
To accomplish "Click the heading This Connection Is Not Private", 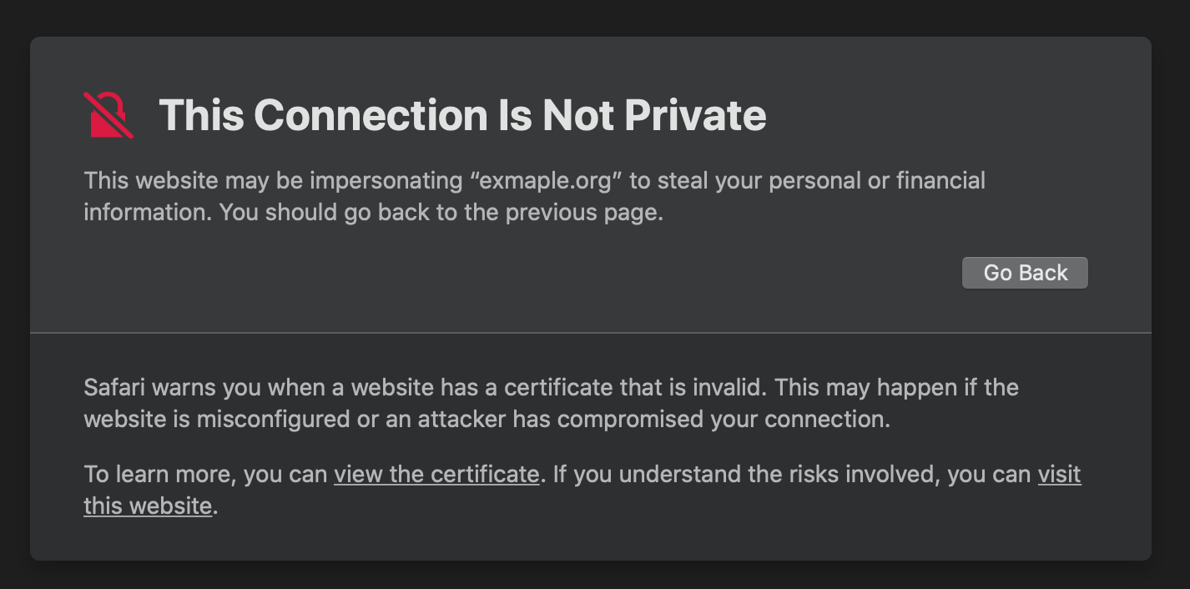I will [x=462, y=116].
